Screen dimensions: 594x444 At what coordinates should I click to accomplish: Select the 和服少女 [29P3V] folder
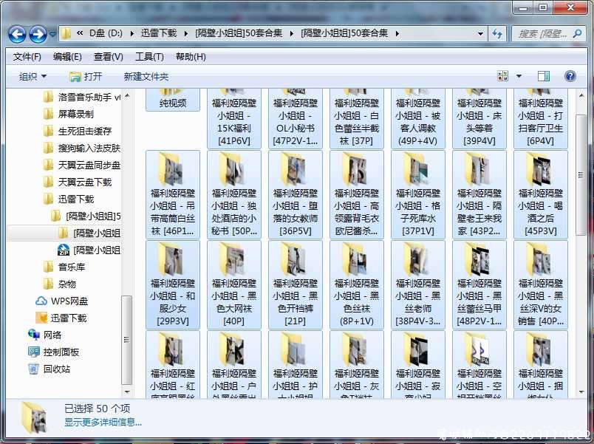[173, 285]
